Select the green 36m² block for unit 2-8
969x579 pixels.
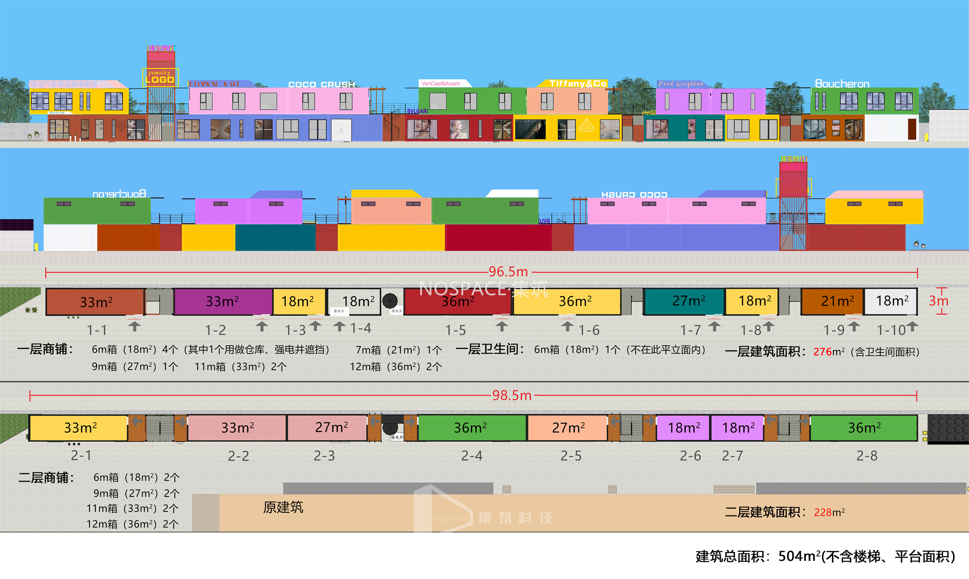pos(864,427)
